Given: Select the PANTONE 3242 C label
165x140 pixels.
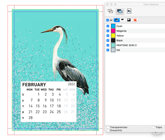Looking at the screenshot, I should [x=126, y=45].
